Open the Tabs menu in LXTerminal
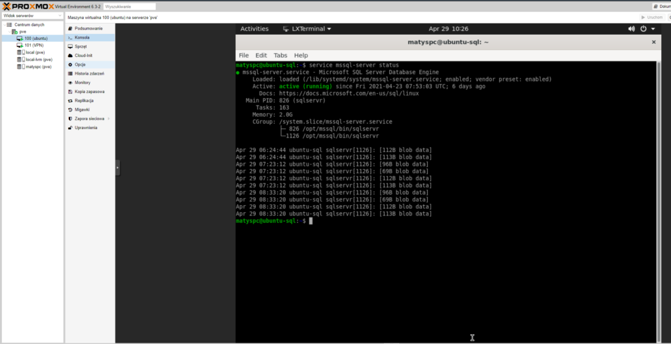Image resolution: width=671 pixels, height=344 pixels. (x=280, y=56)
